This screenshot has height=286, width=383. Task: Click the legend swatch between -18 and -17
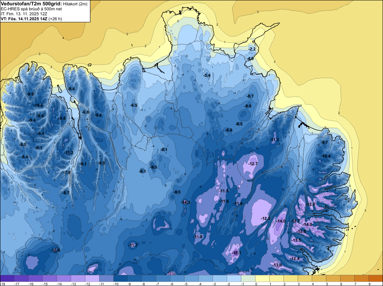7,278
